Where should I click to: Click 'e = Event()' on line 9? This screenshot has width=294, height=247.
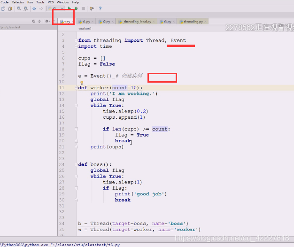[x=95, y=76]
